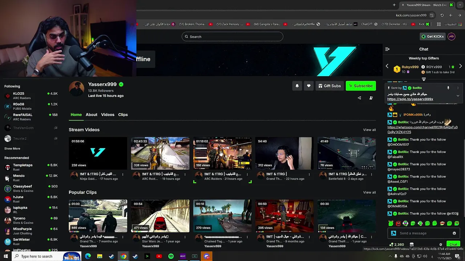Open options for the 17 hours ago video
Viewport: 465px width, 261px height.
[x=123, y=174]
